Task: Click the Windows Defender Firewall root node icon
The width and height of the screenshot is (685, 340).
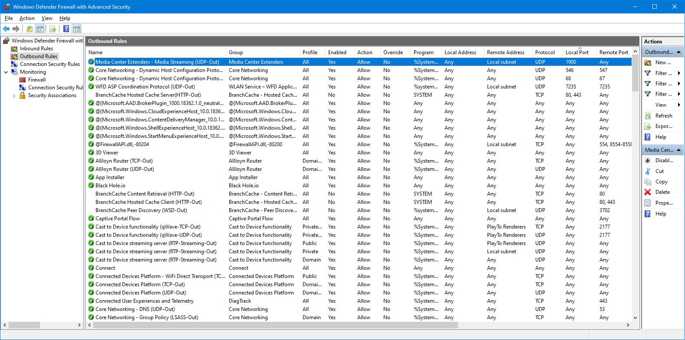Action: (x=6, y=41)
